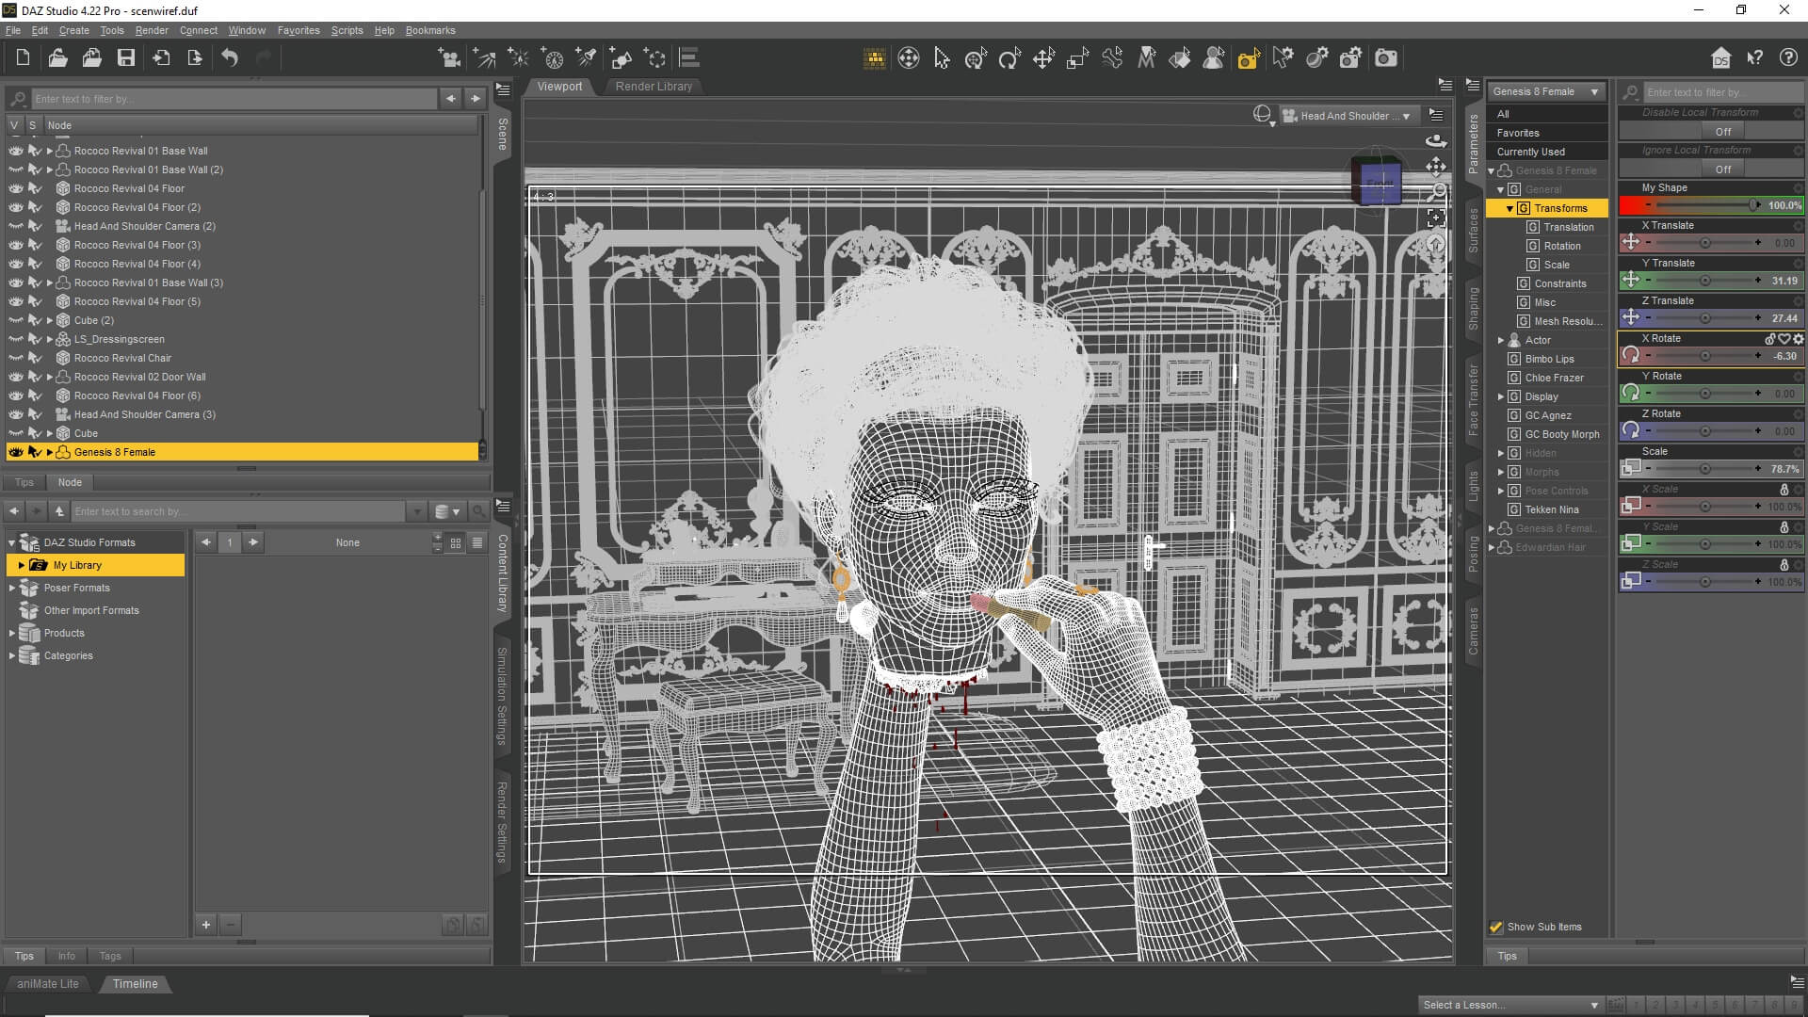
Task: Select the Translate tool in toolbar
Action: click(x=1043, y=58)
